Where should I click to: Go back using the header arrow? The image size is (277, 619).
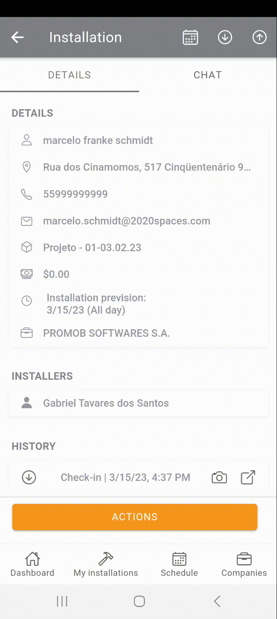pyautogui.click(x=18, y=37)
